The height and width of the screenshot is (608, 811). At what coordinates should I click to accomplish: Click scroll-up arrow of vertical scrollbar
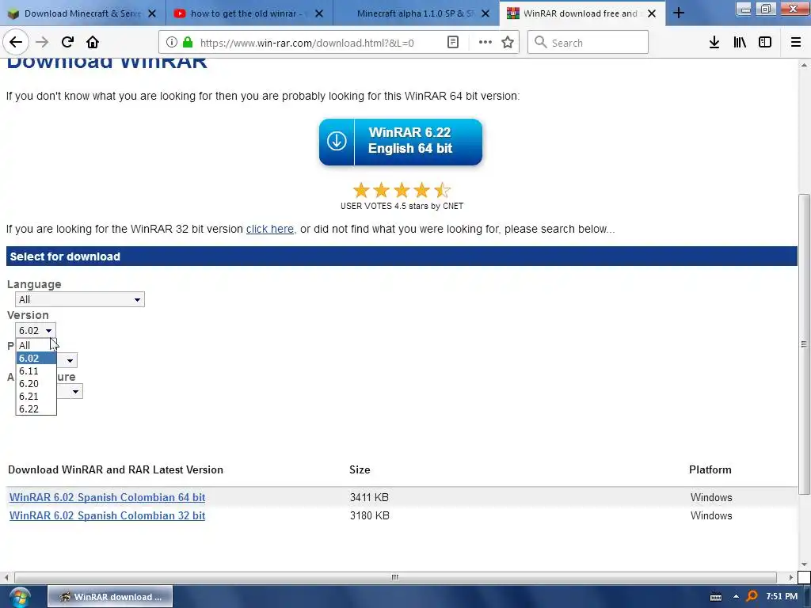[x=804, y=65]
